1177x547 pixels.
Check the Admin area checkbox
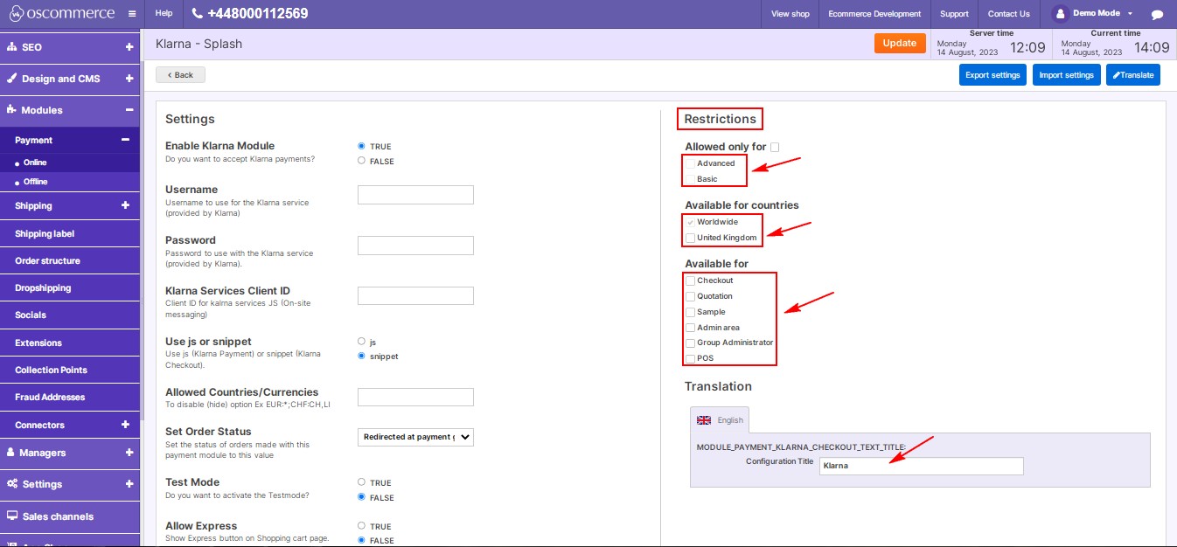coord(691,328)
